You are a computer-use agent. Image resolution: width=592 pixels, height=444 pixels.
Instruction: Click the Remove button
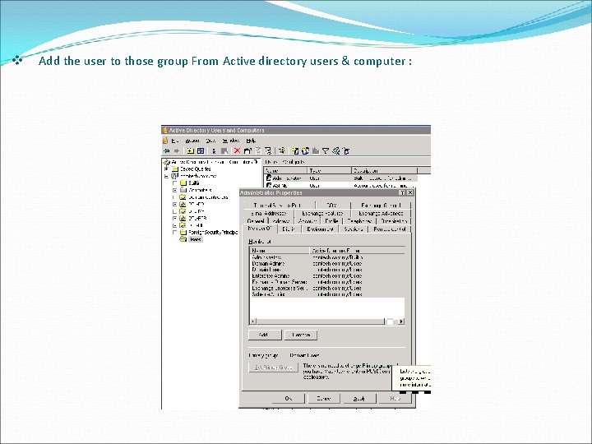click(x=301, y=335)
